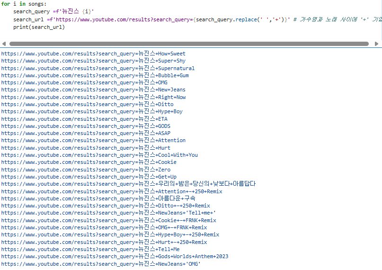Open the link ending with 뉴진스+Hurt
The height and width of the screenshot is (270, 382).
(86, 148)
